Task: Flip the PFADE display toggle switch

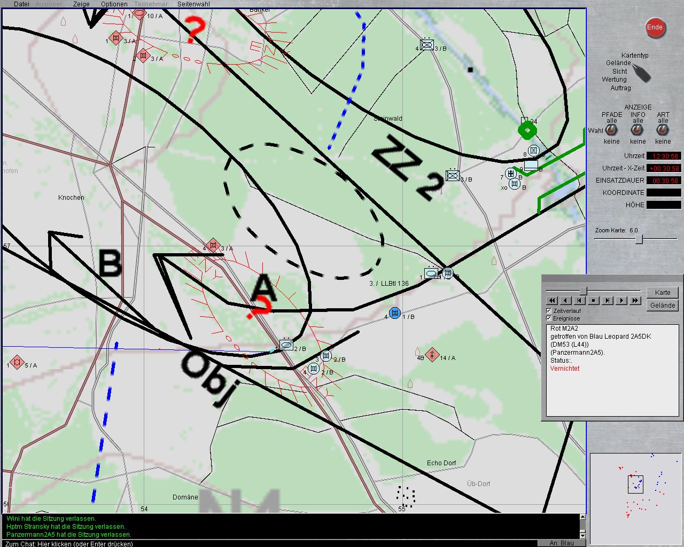Action: click(612, 130)
